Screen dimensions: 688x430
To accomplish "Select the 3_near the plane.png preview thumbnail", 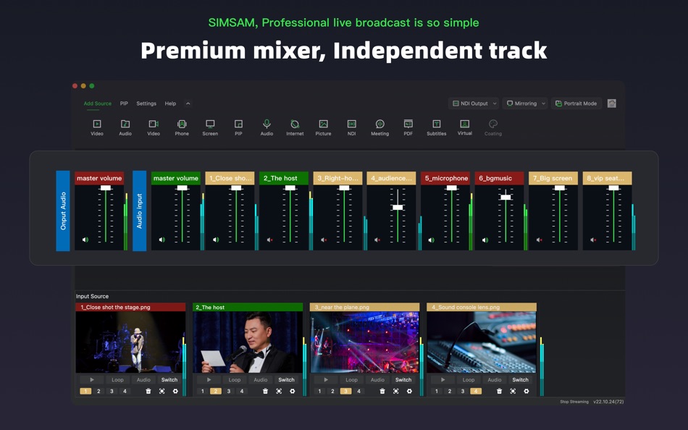I will (364, 342).
